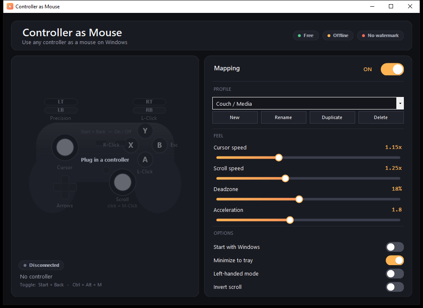
Task: Click the Deadzone slider handle
Action: pos(299,199)
